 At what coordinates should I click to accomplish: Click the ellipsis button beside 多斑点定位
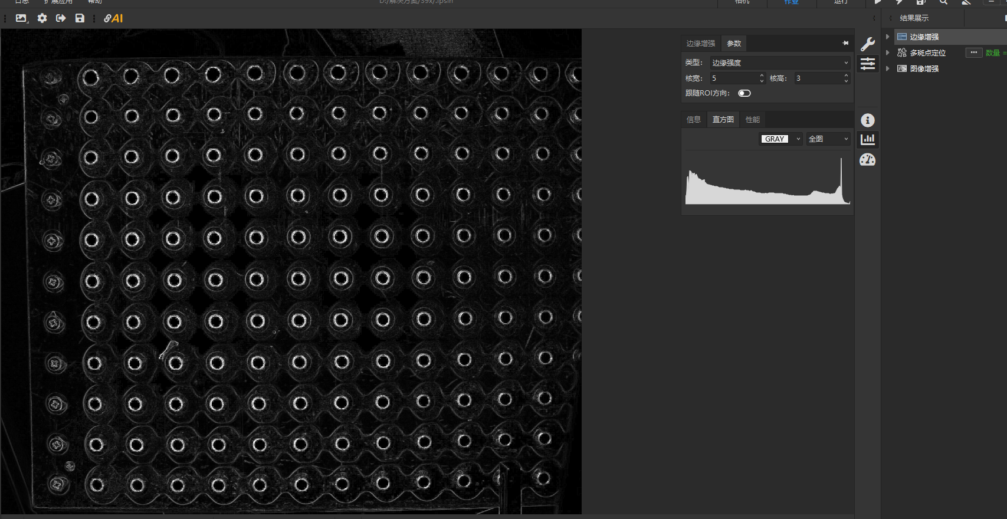click(x=973, y=52)
